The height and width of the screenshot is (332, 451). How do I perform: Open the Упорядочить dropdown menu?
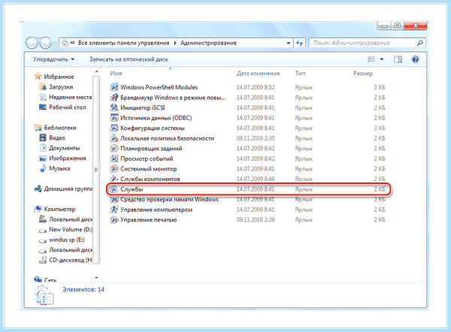[53, 59]
